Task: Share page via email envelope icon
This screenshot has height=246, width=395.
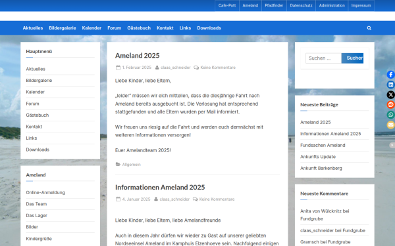Action: point(390,125)
